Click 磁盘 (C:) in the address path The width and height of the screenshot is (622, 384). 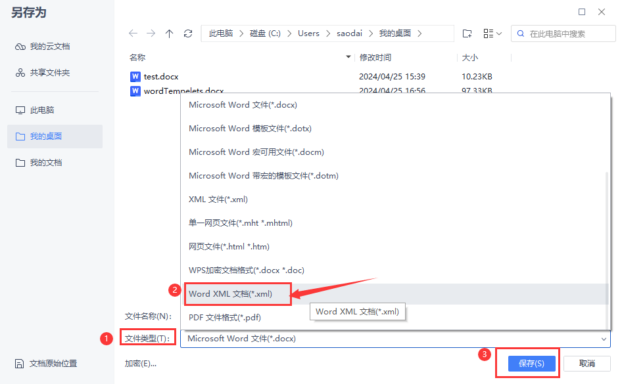tap(265, 33)
